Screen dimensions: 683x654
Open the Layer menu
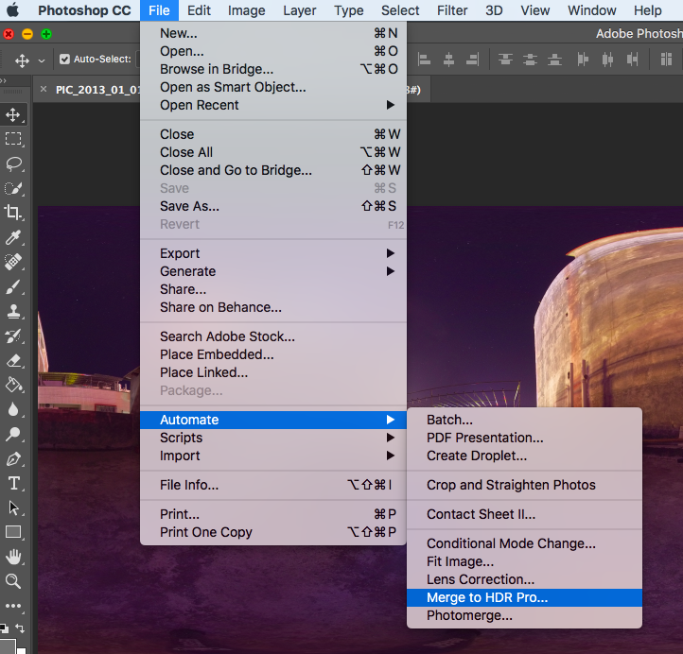pyautogui.click(x=300, y=10)
